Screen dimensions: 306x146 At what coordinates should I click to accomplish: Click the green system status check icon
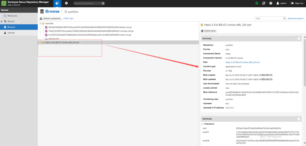tap(257, 3)
